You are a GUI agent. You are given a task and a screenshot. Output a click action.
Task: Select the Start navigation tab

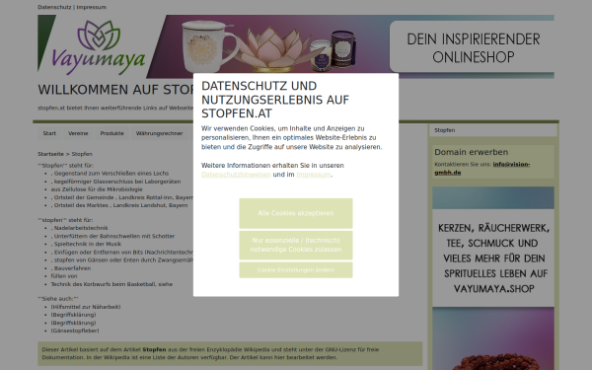click(x=49, y=133)
